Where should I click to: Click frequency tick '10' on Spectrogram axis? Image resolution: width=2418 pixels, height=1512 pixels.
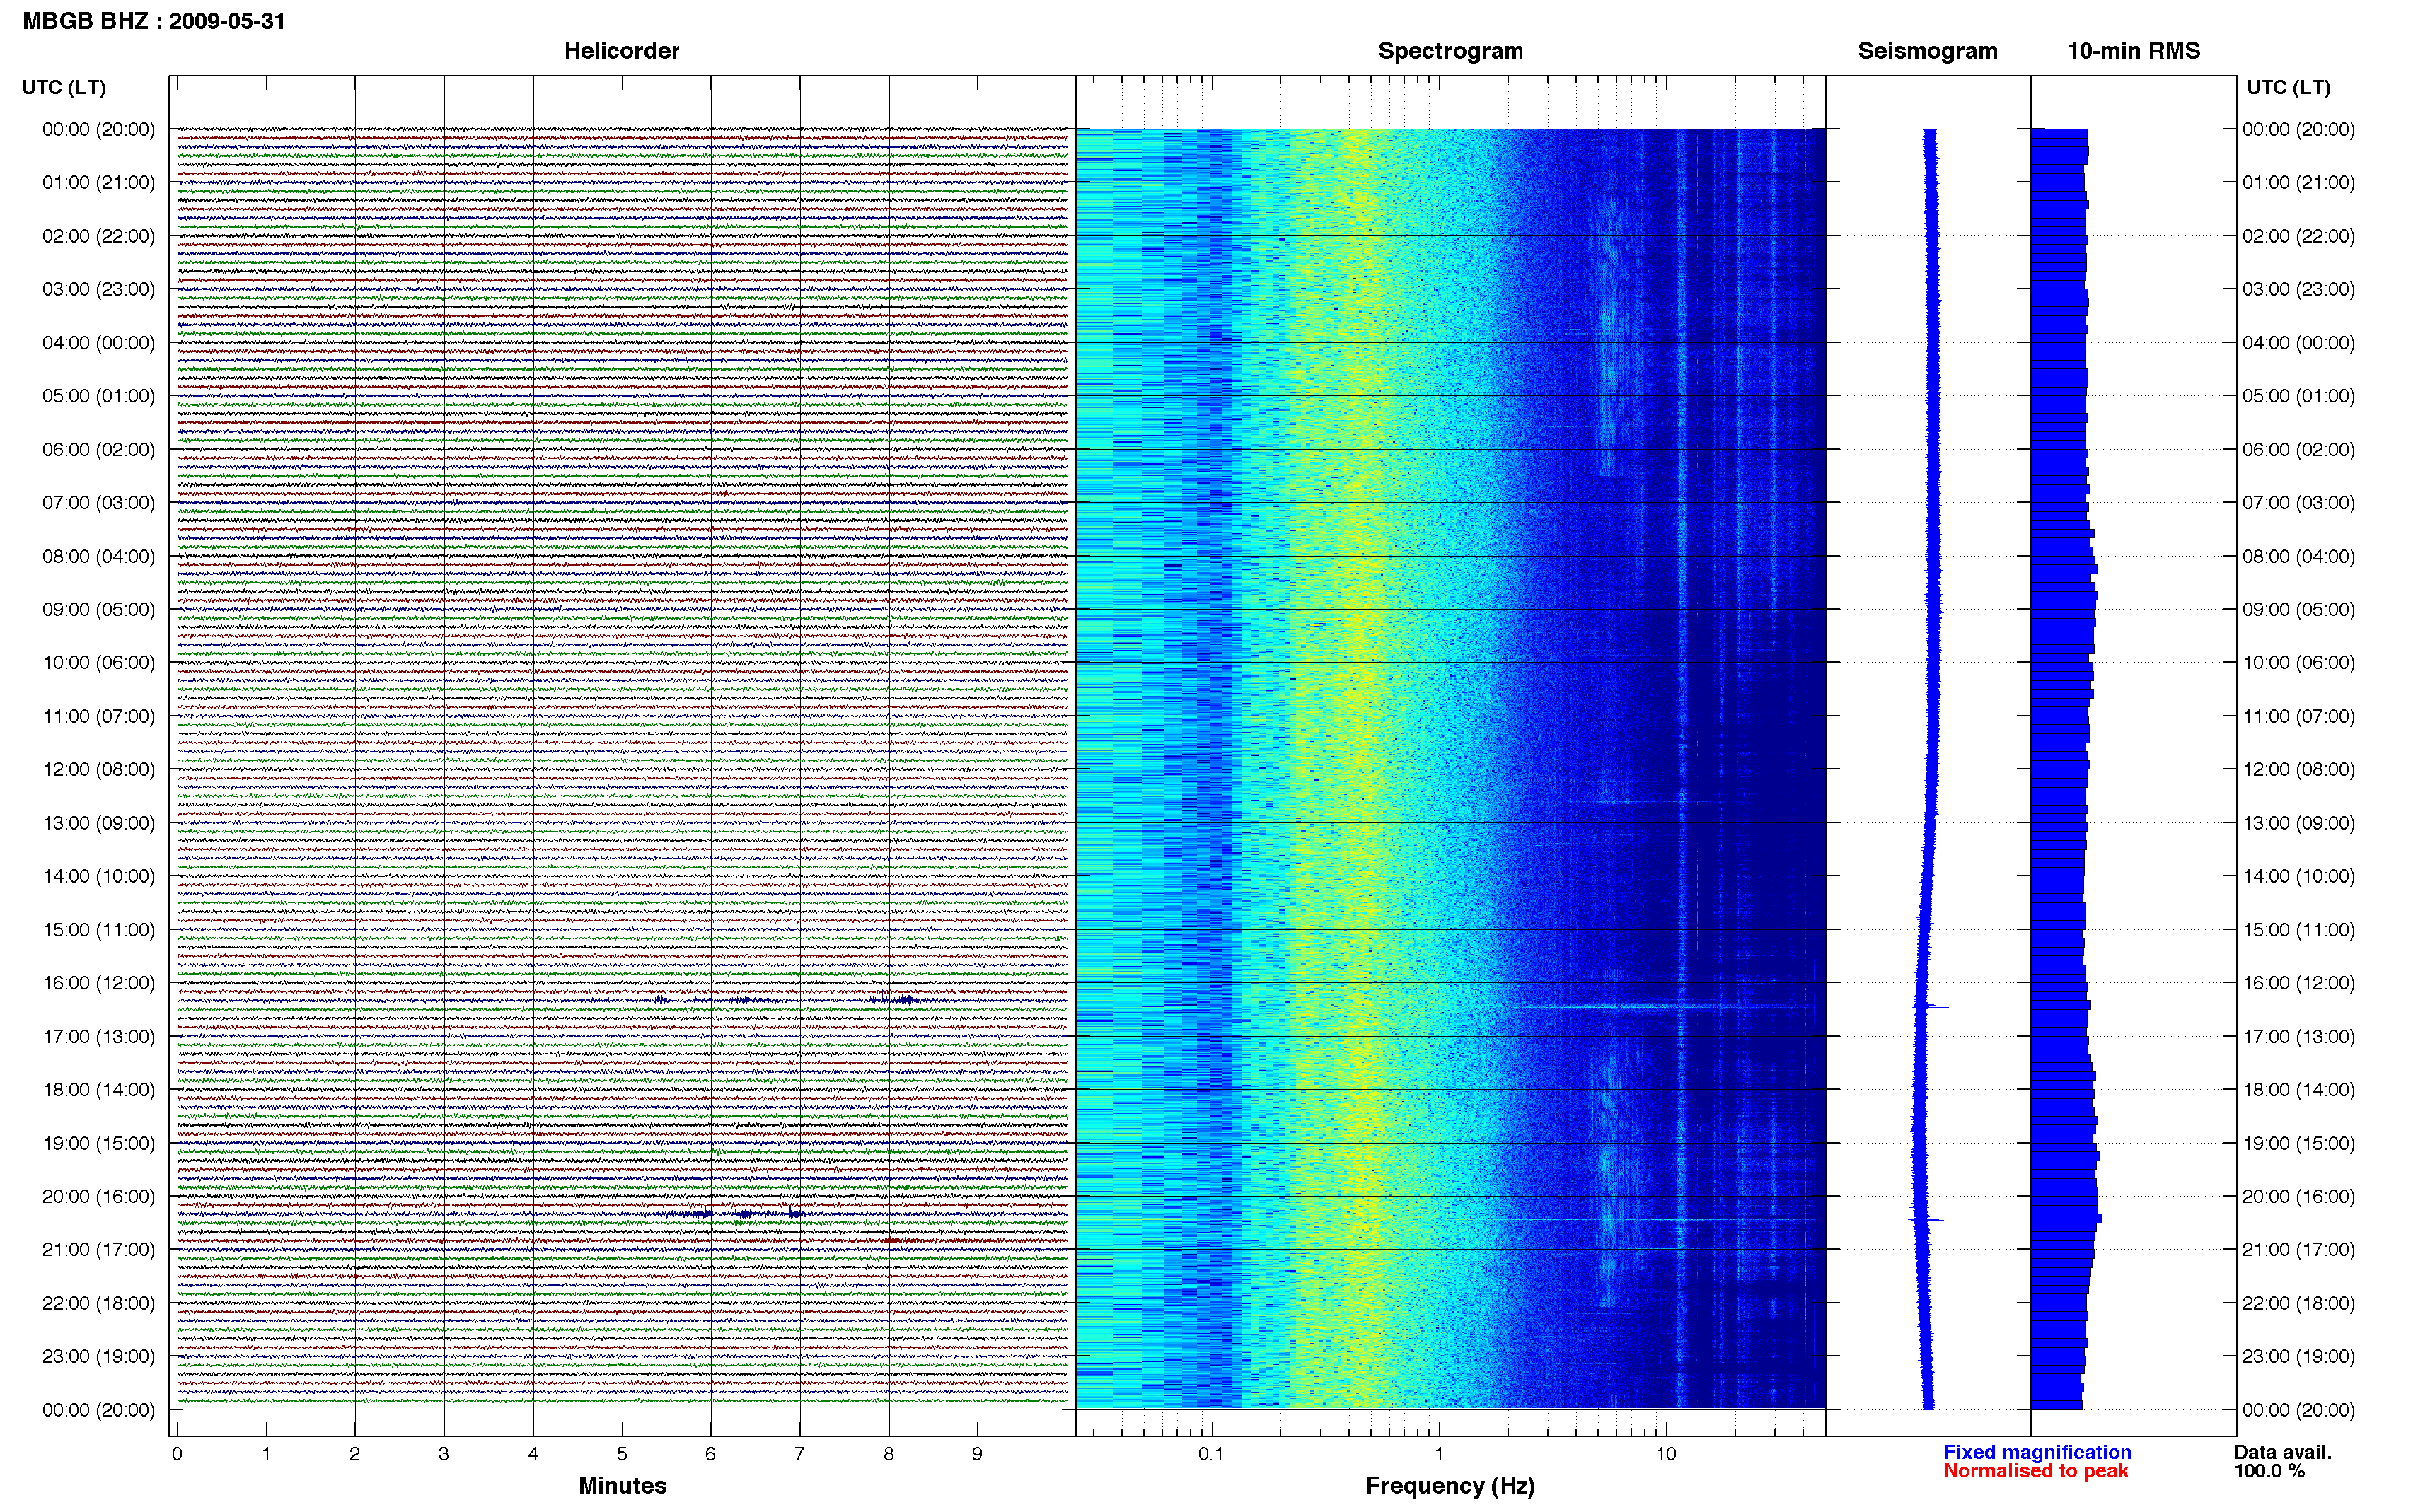(1665, 1454)
